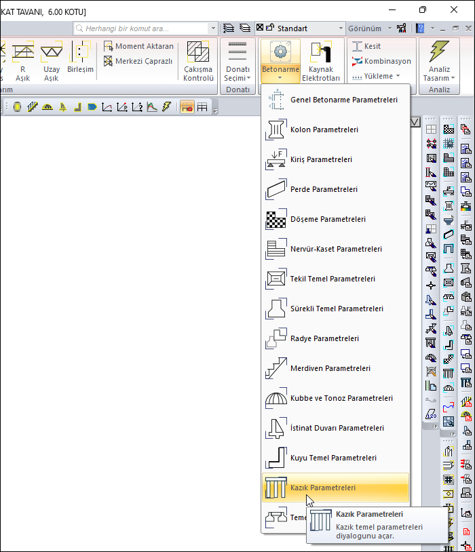The height and width of the screenshot is (552, 475).
Task: Click Kazık Parametreleri menu item
Action: (x=335, y=488)
